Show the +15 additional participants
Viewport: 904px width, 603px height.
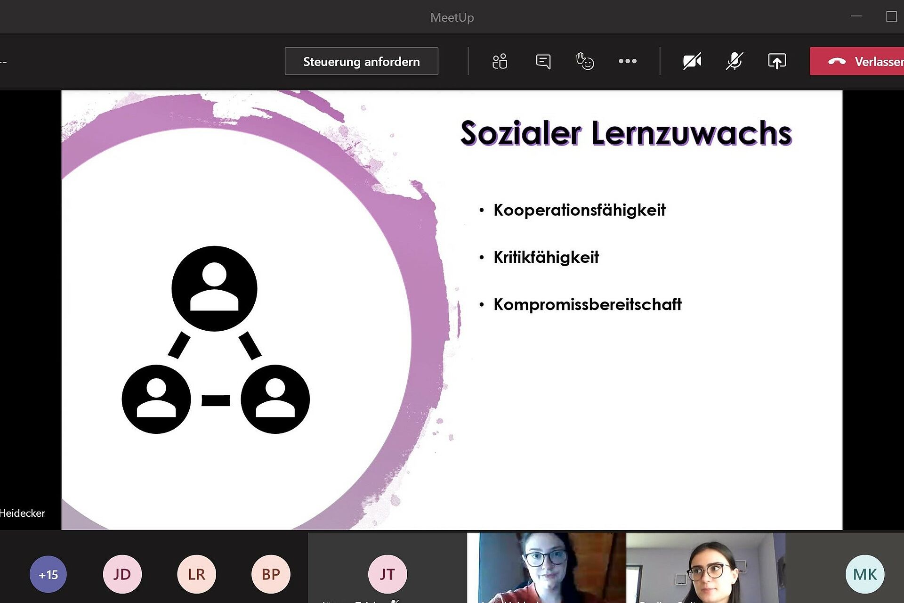[x=48, y=574]
